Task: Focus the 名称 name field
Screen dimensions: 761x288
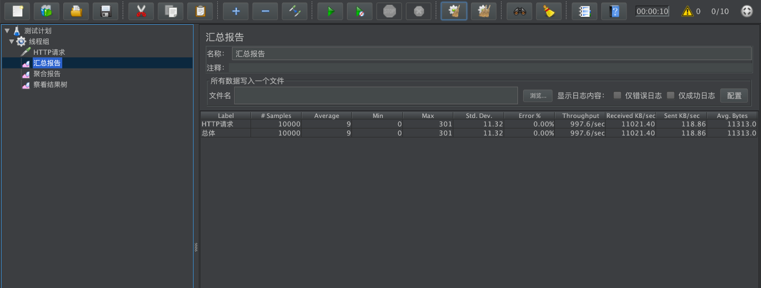Action: 492,53
